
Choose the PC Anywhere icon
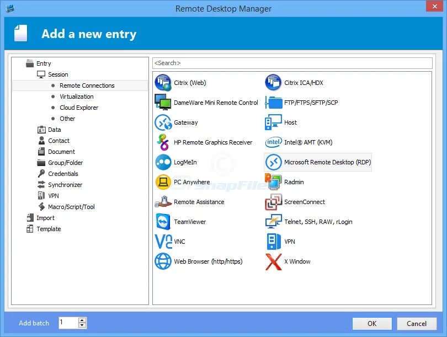point(163,182)
